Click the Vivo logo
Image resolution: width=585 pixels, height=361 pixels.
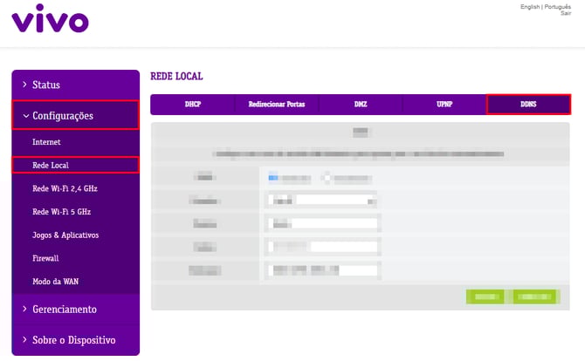point(50,18)
